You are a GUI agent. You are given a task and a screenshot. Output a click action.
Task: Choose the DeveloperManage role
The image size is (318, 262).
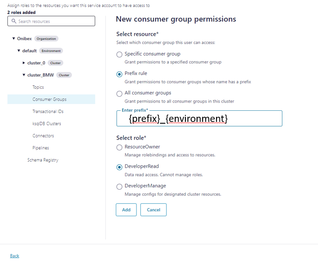point(119,187)
